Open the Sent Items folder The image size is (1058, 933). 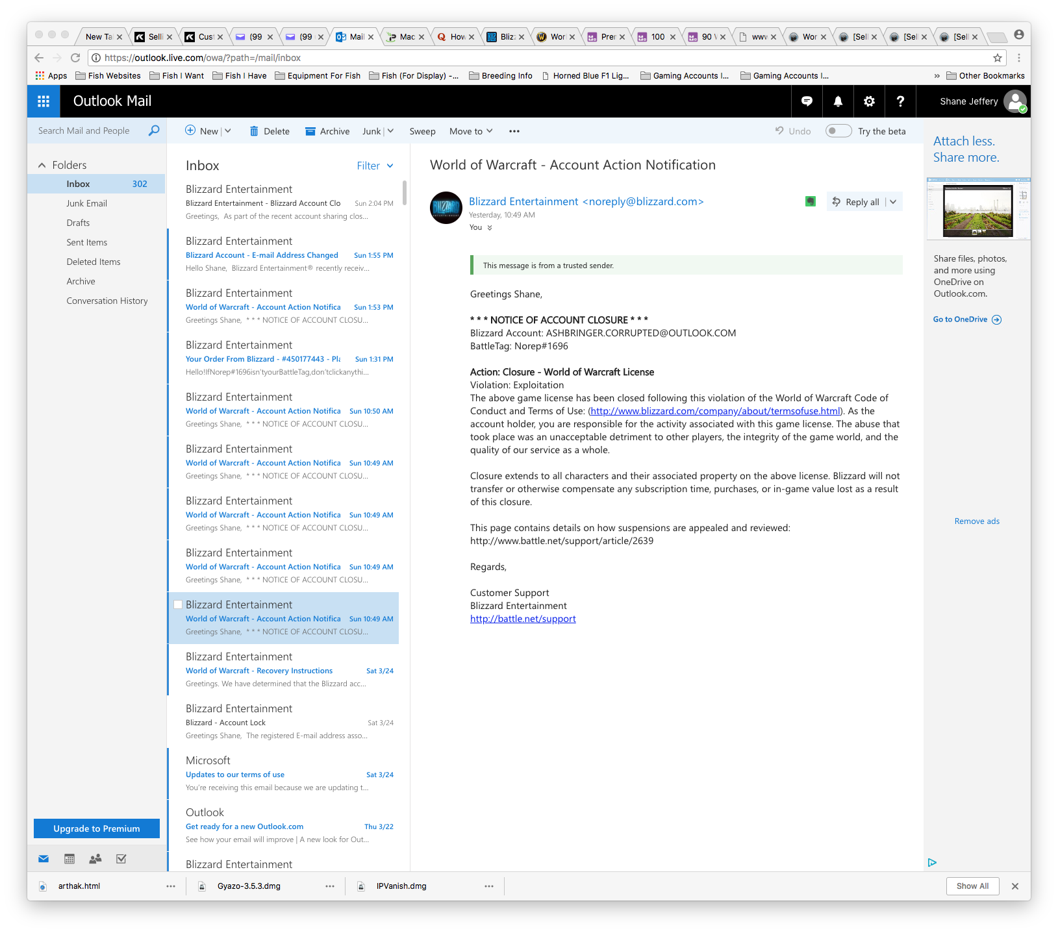(x=87, y=242)
